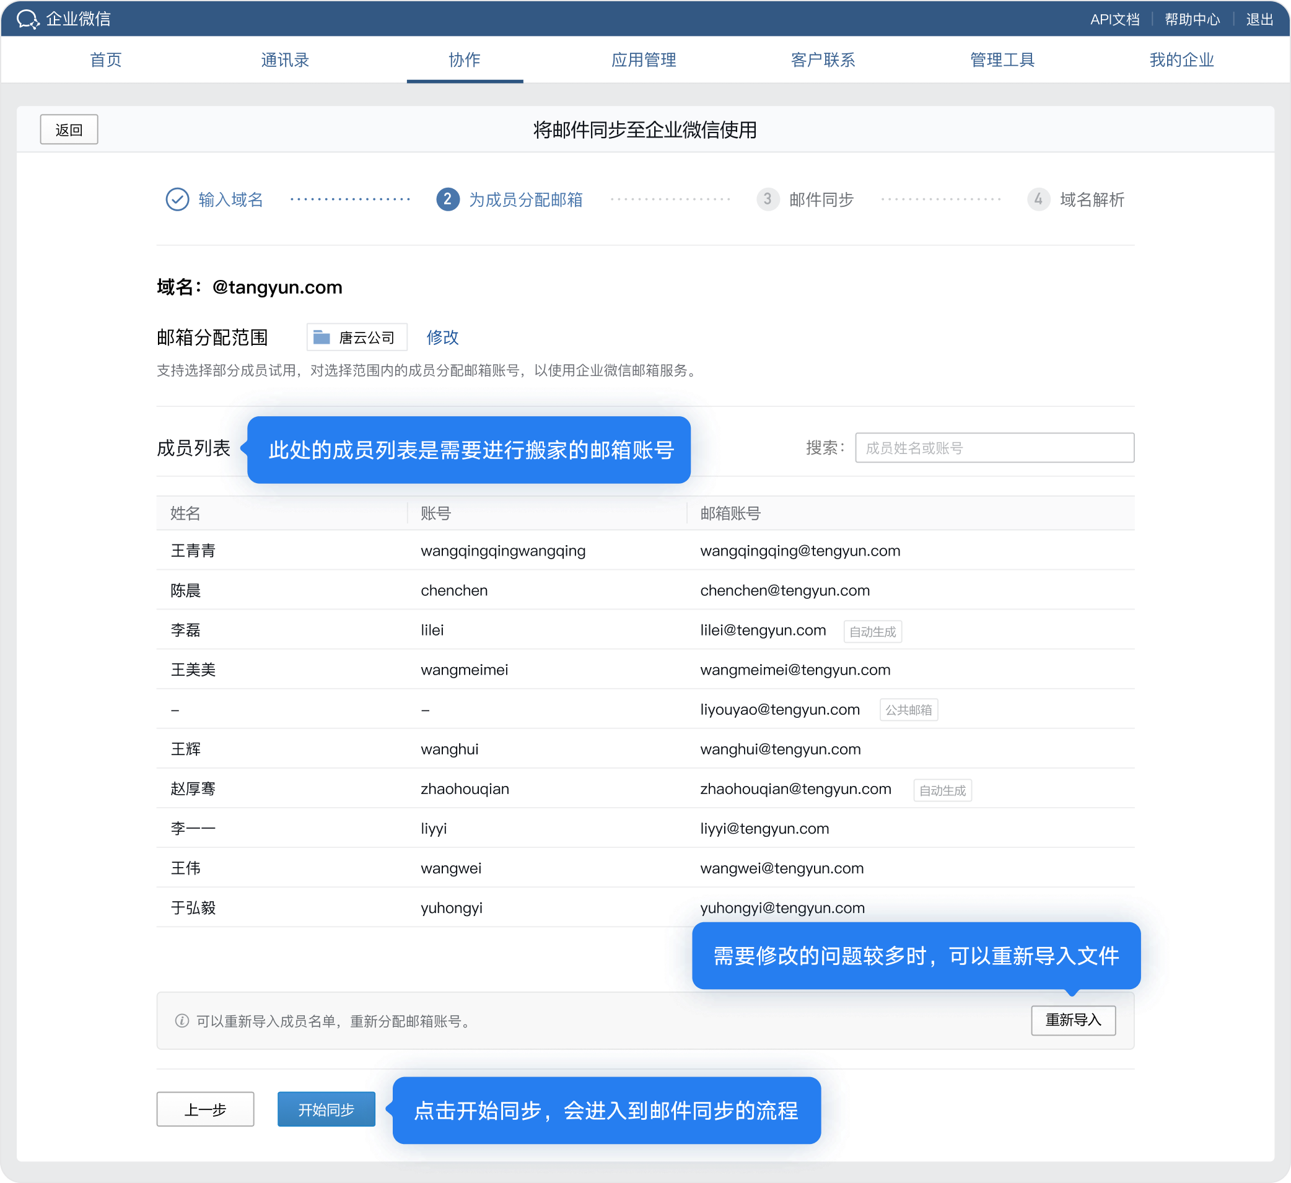Screen dimensions: 1291x1183
Task: Go to the 我的企业 tab
Action: [1181, 60]
